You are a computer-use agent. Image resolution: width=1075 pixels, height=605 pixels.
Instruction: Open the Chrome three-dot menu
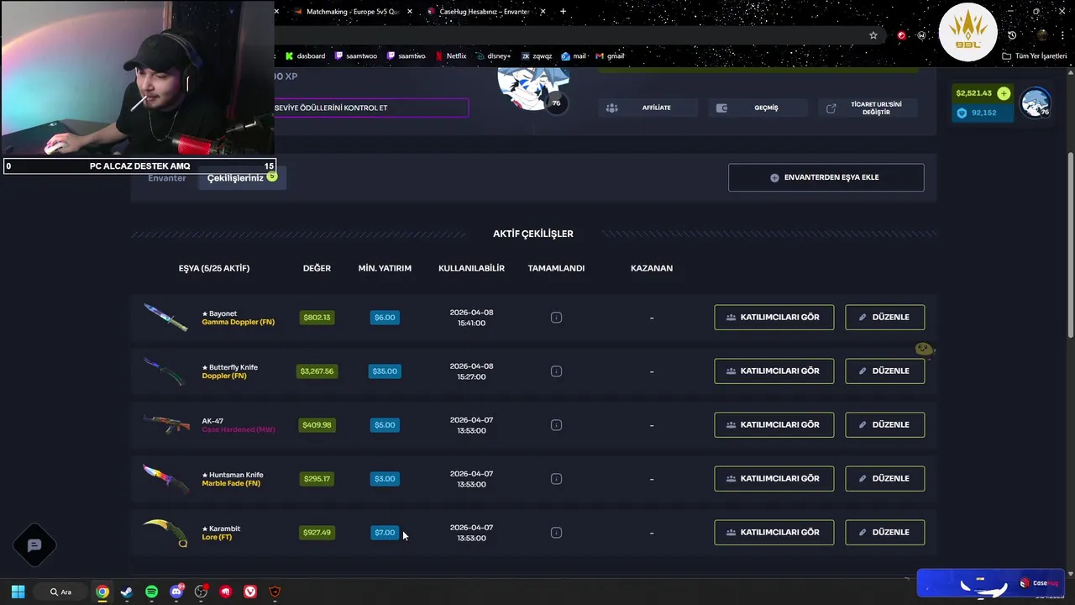pos(1061,35)
